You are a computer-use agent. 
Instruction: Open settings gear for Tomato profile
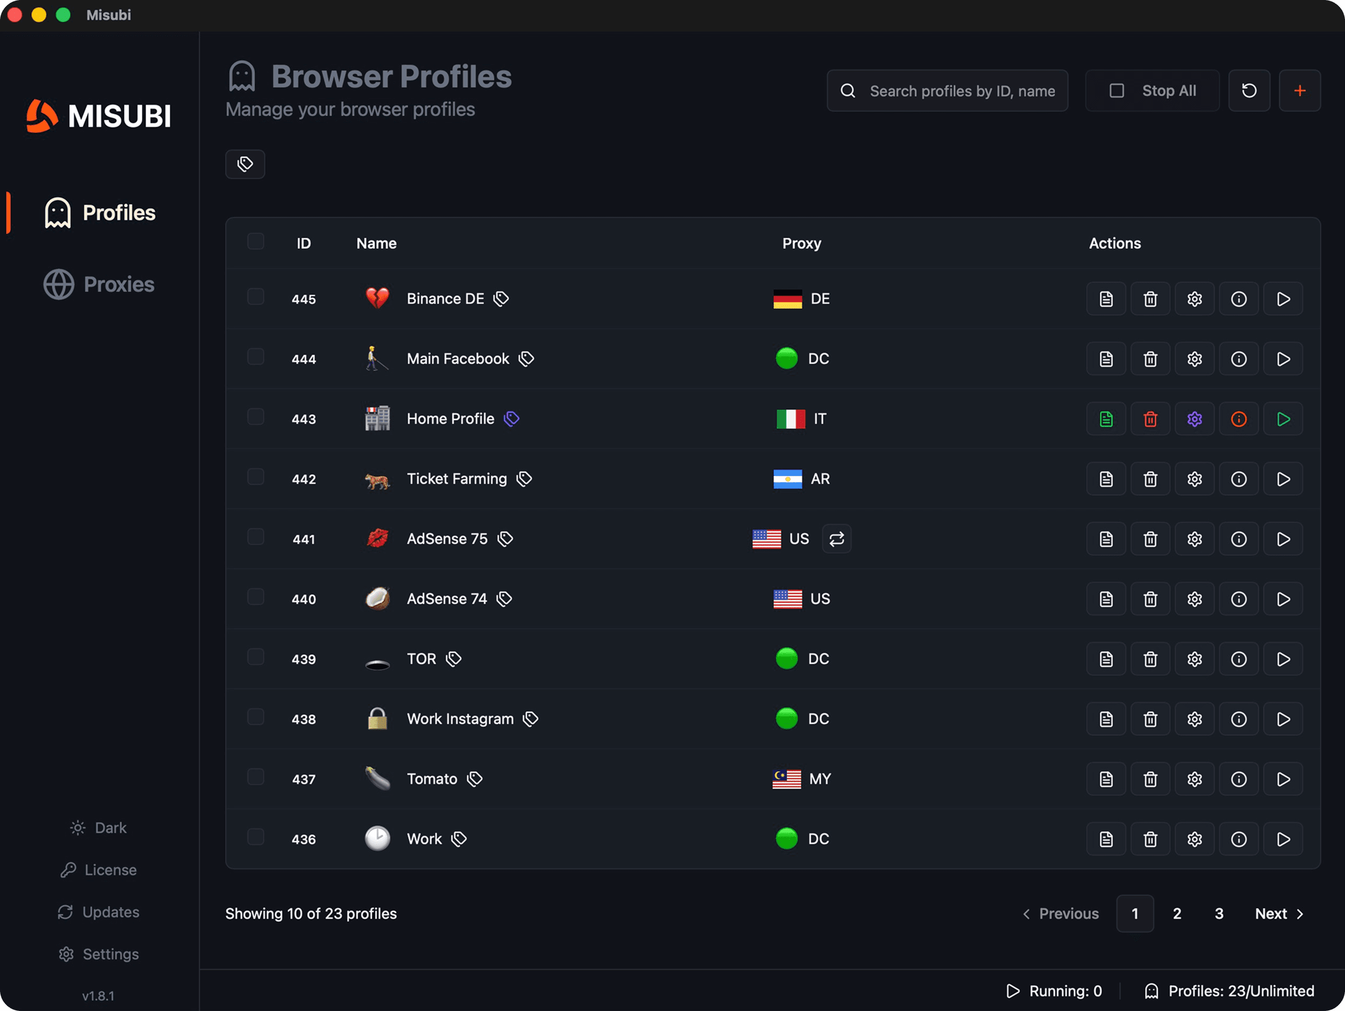tap(1194, 779)
